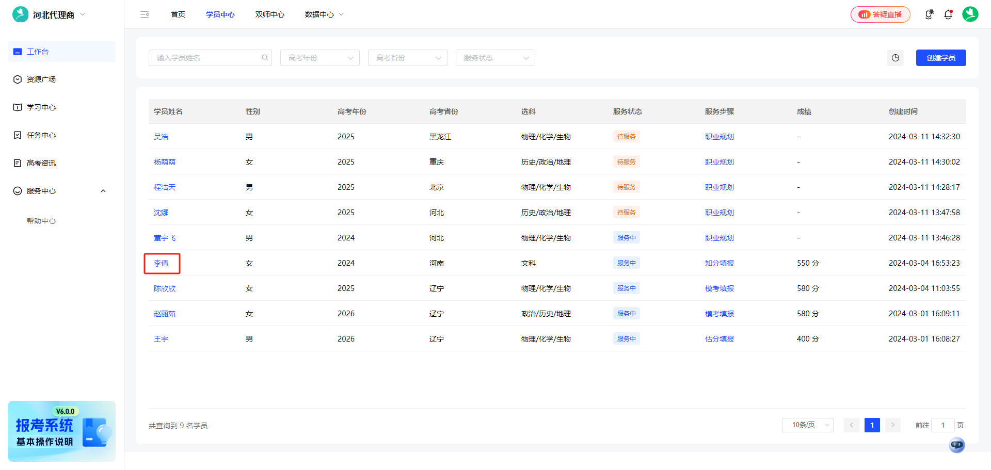Click the refresh icon beside the bell

[929, 14]
